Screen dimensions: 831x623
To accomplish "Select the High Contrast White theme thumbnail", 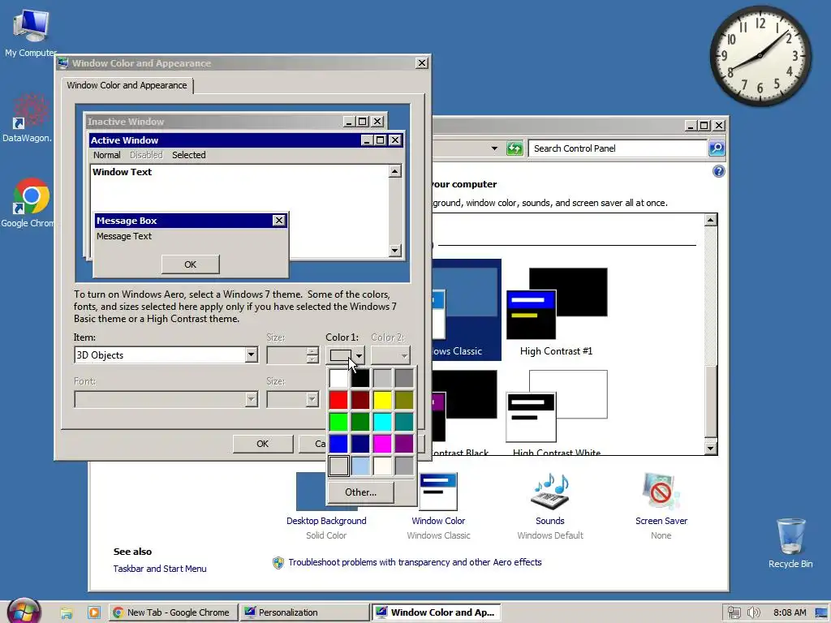I will [x=557, y=406].
